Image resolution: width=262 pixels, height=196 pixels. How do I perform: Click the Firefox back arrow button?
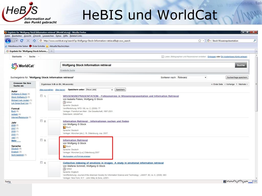click(x=8, y=41)
